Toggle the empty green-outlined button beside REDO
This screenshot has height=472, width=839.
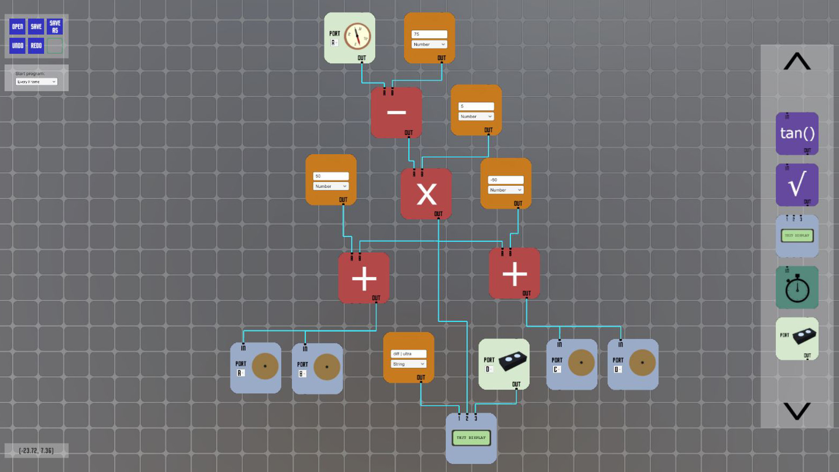[55, 45]
